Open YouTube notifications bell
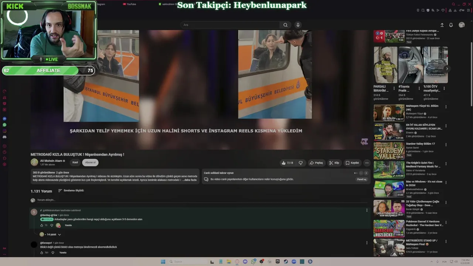The width and height of the screenshot is (473, 266). coord(451,25)
